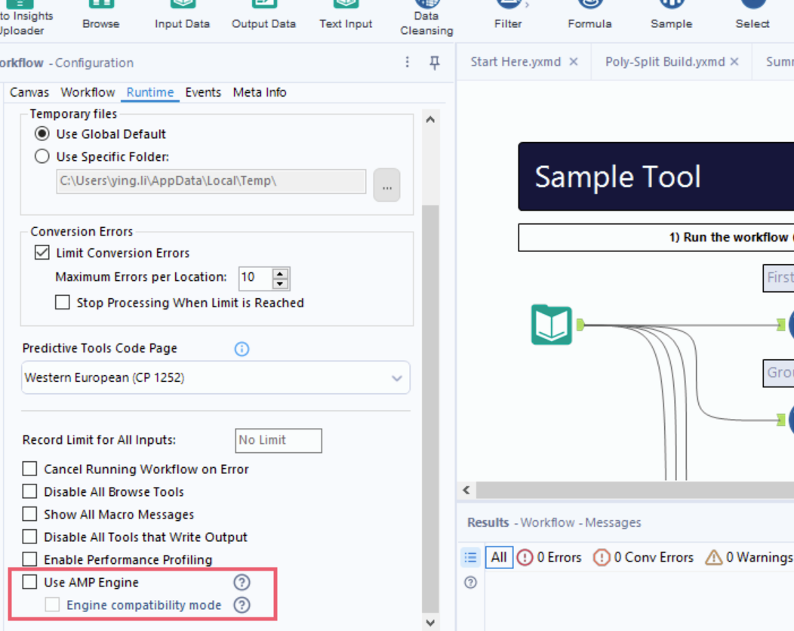This screenshot has height=631, width=794.
Task: Select the Select tool icon
Action: [x=752, y=6]
